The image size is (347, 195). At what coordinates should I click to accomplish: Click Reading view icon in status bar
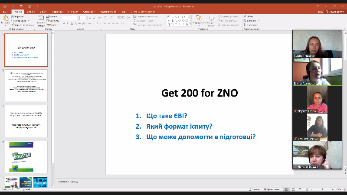(300, 189)
